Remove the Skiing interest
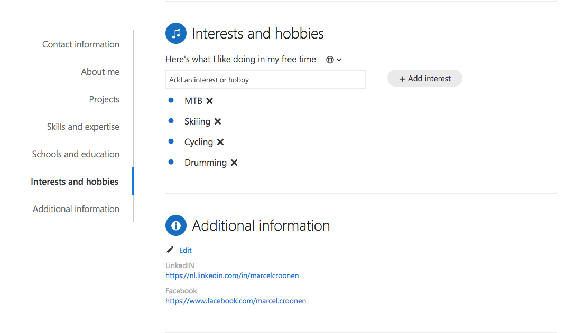The width and height of the screenshot is (575, 333). [x=217, y=121]
